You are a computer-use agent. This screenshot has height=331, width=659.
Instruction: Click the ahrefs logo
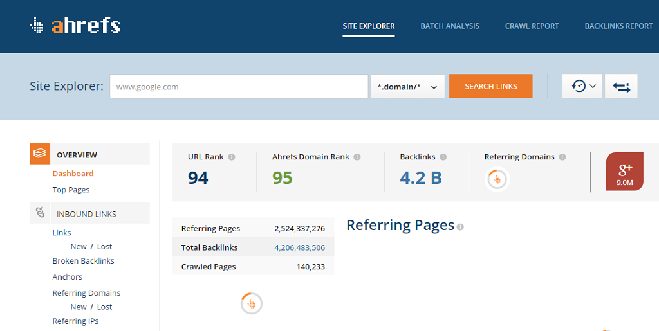pyautogui.click(x=75, y=26)
